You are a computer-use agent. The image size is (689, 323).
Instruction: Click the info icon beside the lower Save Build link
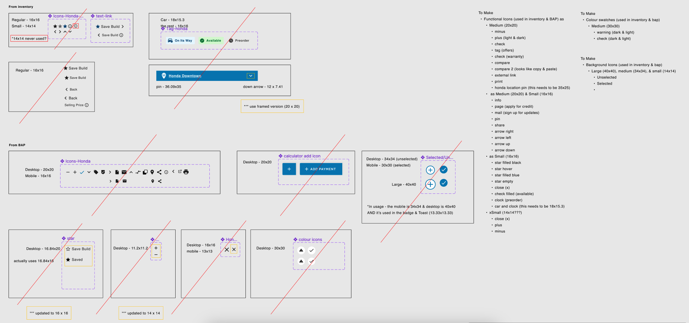121,35
